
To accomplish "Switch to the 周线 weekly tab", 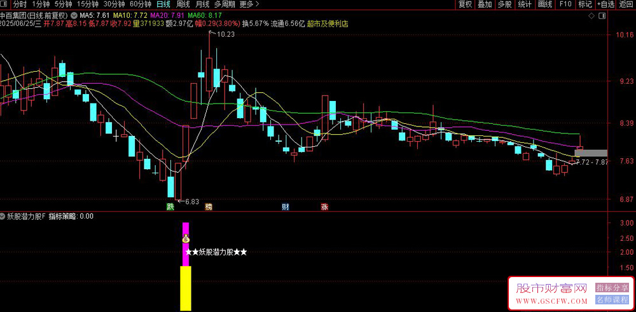I will point(183,4).
